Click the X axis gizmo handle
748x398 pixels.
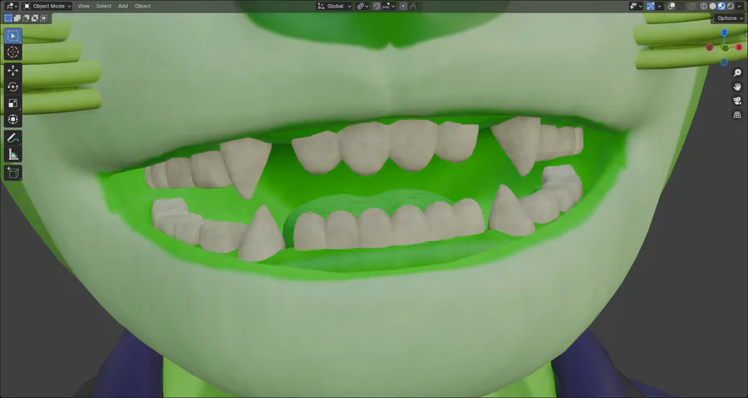739,47
